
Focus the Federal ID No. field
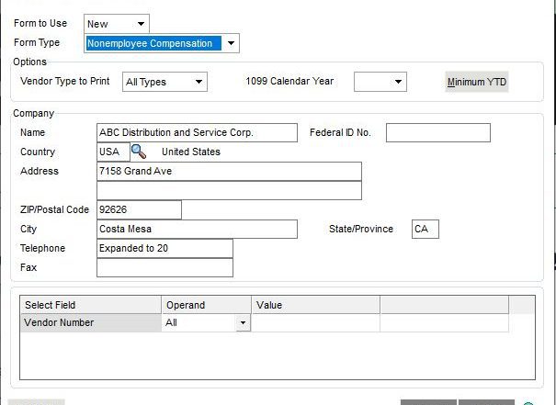(437, 133)
